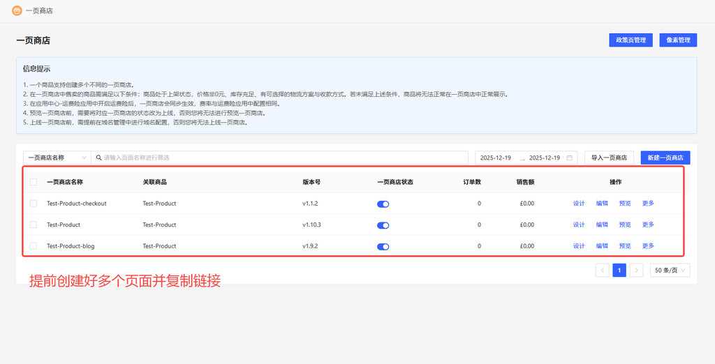Select the Test-Product-checkout row checkbox
The image size is (715, 364).
[x=34, y=204]
